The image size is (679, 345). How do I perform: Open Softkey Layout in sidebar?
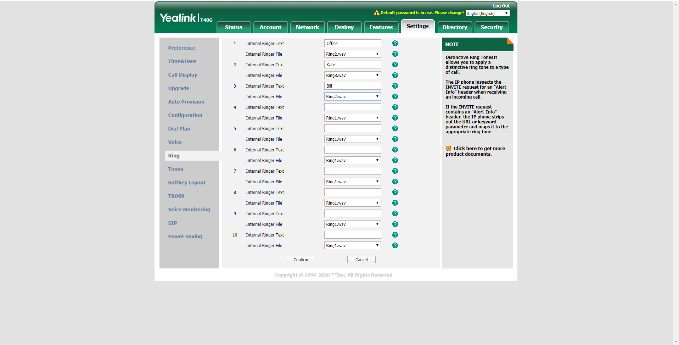point(187,183)
